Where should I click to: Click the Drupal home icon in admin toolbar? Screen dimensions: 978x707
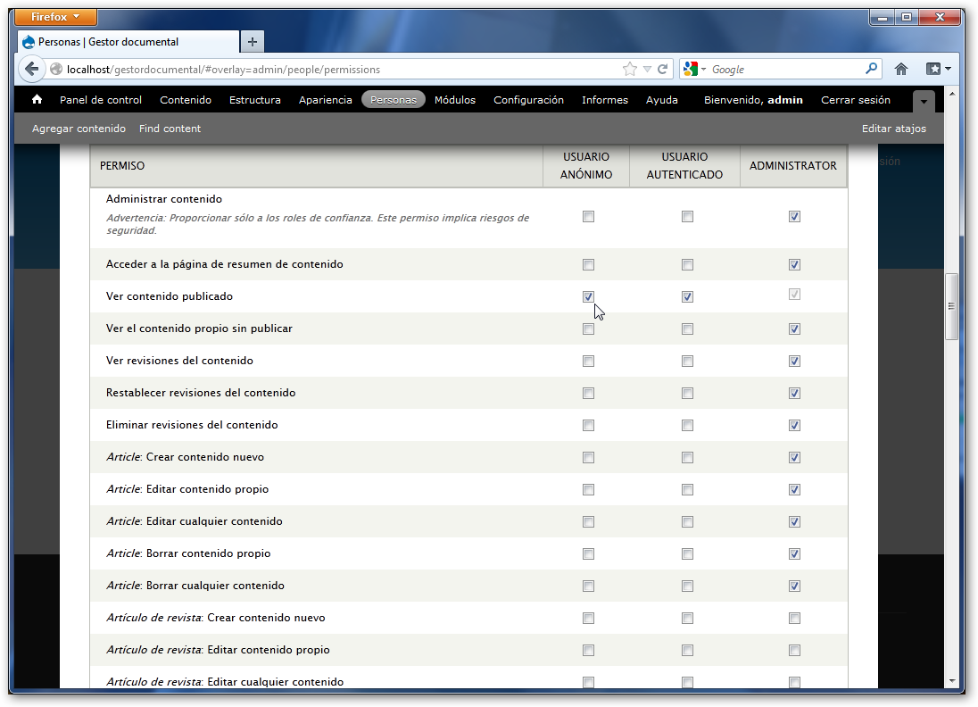tap(37, 100)
